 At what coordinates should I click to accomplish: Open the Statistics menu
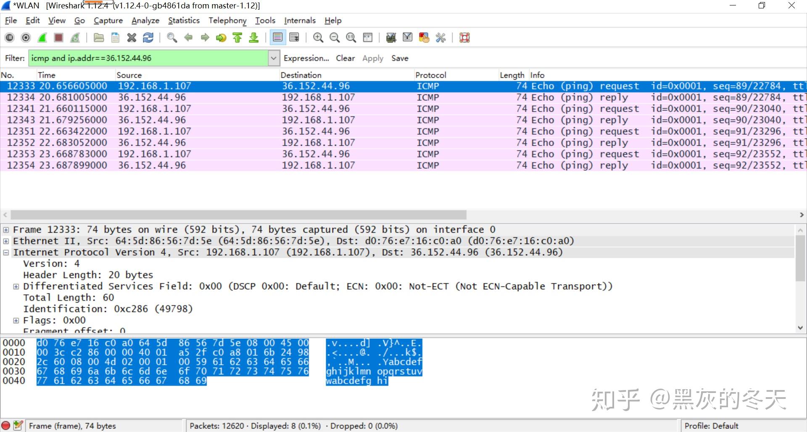click(184, 20)
